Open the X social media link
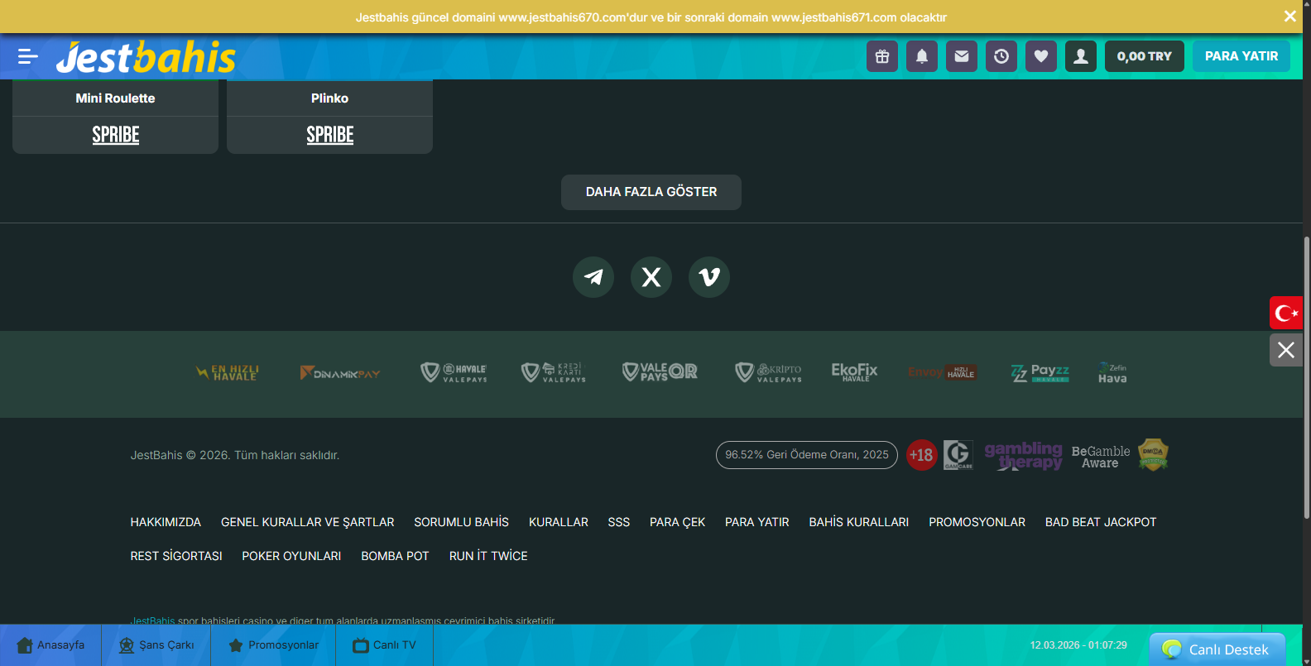Image resolution: width=1311 pixels, height=666 pixels. pyautogui.click(x=651, y=277)
